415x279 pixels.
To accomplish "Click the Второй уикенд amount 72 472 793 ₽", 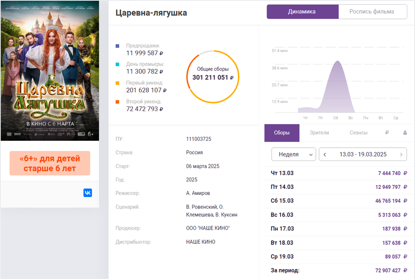I will click(144, 109).
